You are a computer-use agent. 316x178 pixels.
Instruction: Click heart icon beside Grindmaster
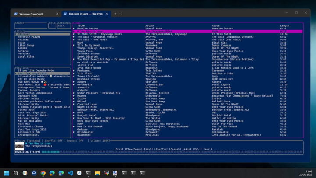pyautogui.click(x=74, y=132)
